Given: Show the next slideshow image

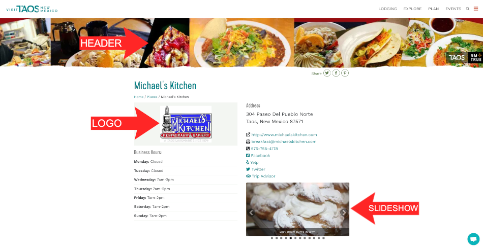Looking at the screenshot, I should click(344, 212).
